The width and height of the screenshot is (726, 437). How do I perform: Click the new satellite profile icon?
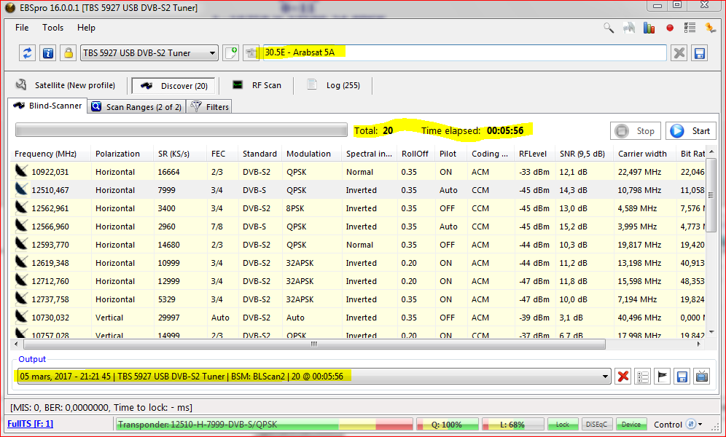click(231, 53)
